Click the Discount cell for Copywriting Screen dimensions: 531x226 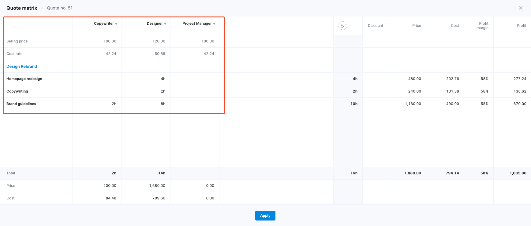click(x=375, y=91)
